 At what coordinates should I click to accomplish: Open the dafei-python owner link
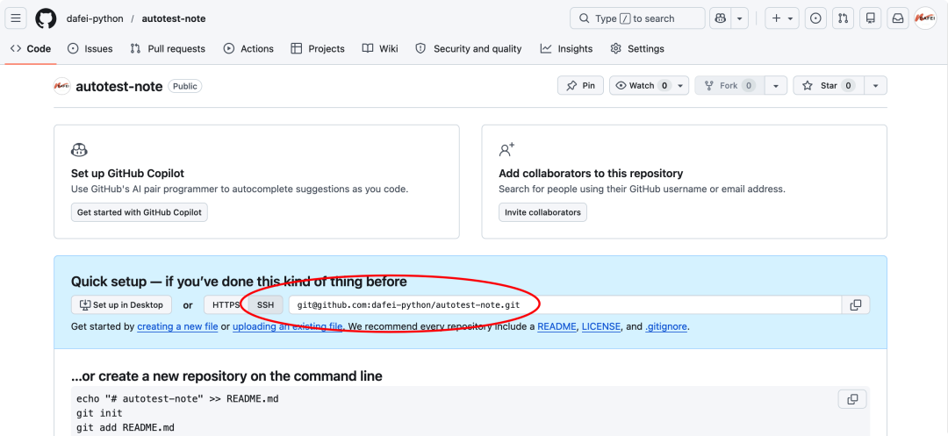pos(95,18)
